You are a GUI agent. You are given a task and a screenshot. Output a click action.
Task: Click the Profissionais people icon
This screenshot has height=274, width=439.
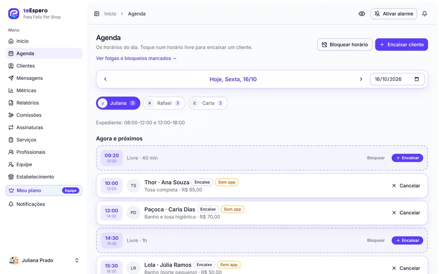coord(11,152)
